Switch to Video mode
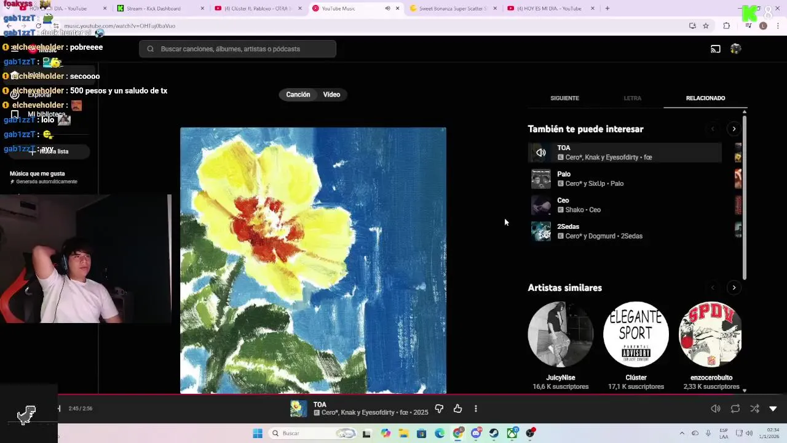The width and height of the screenshot is (787, 443). (x=331, y=94)
